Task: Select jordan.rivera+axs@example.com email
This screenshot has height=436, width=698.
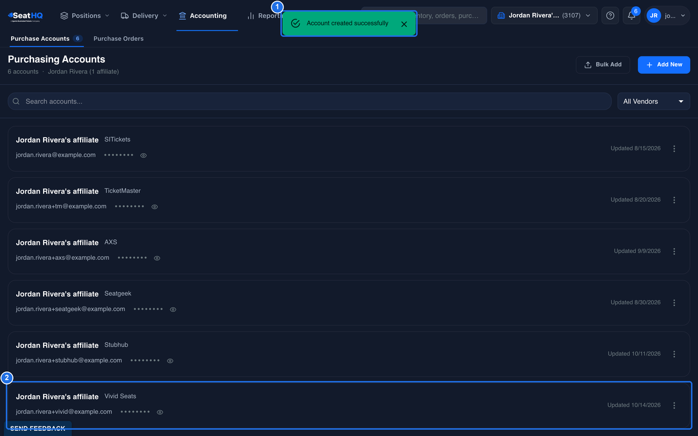Action: tap(63, 258)
